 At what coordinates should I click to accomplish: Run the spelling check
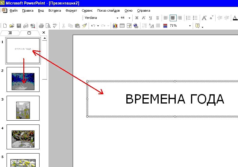click(55, 26)
